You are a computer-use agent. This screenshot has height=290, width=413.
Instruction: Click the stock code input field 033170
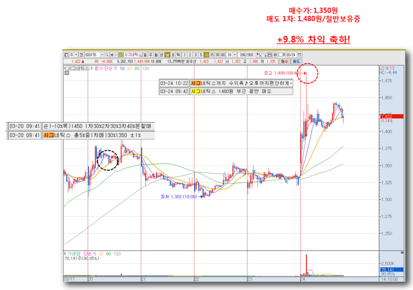point(92,55)
